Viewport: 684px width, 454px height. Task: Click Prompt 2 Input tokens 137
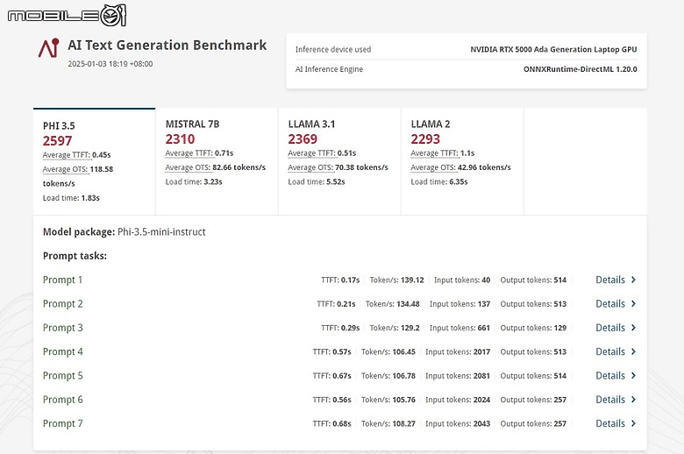[460, 304]
